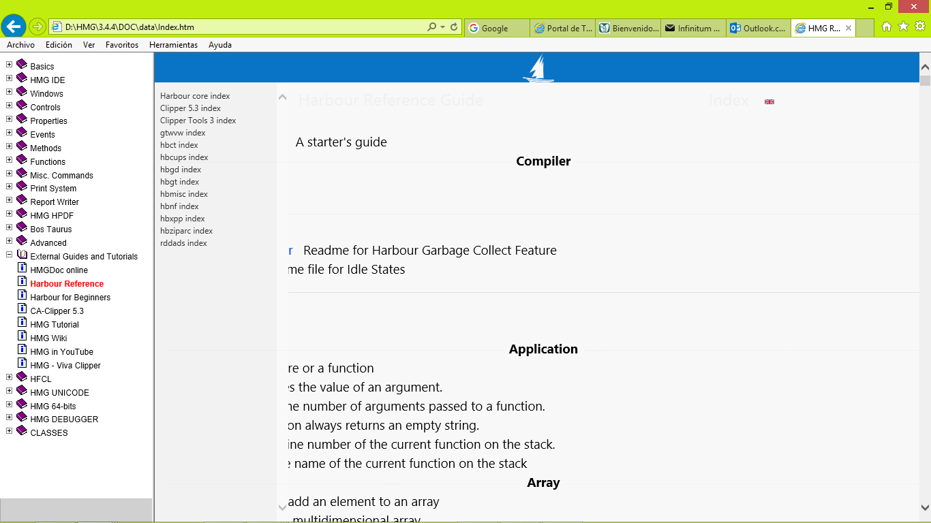Click the Functions book icon
Viewport: 931px width, 523px height.
click(x=22, y=160)
